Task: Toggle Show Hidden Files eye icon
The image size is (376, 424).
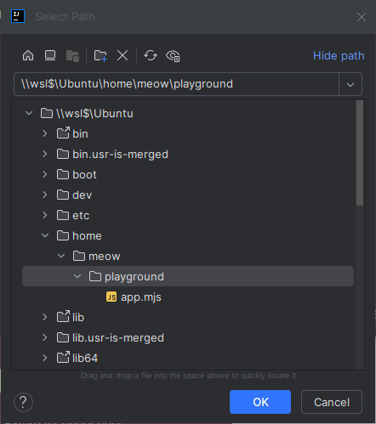Action: click(173, 56)
